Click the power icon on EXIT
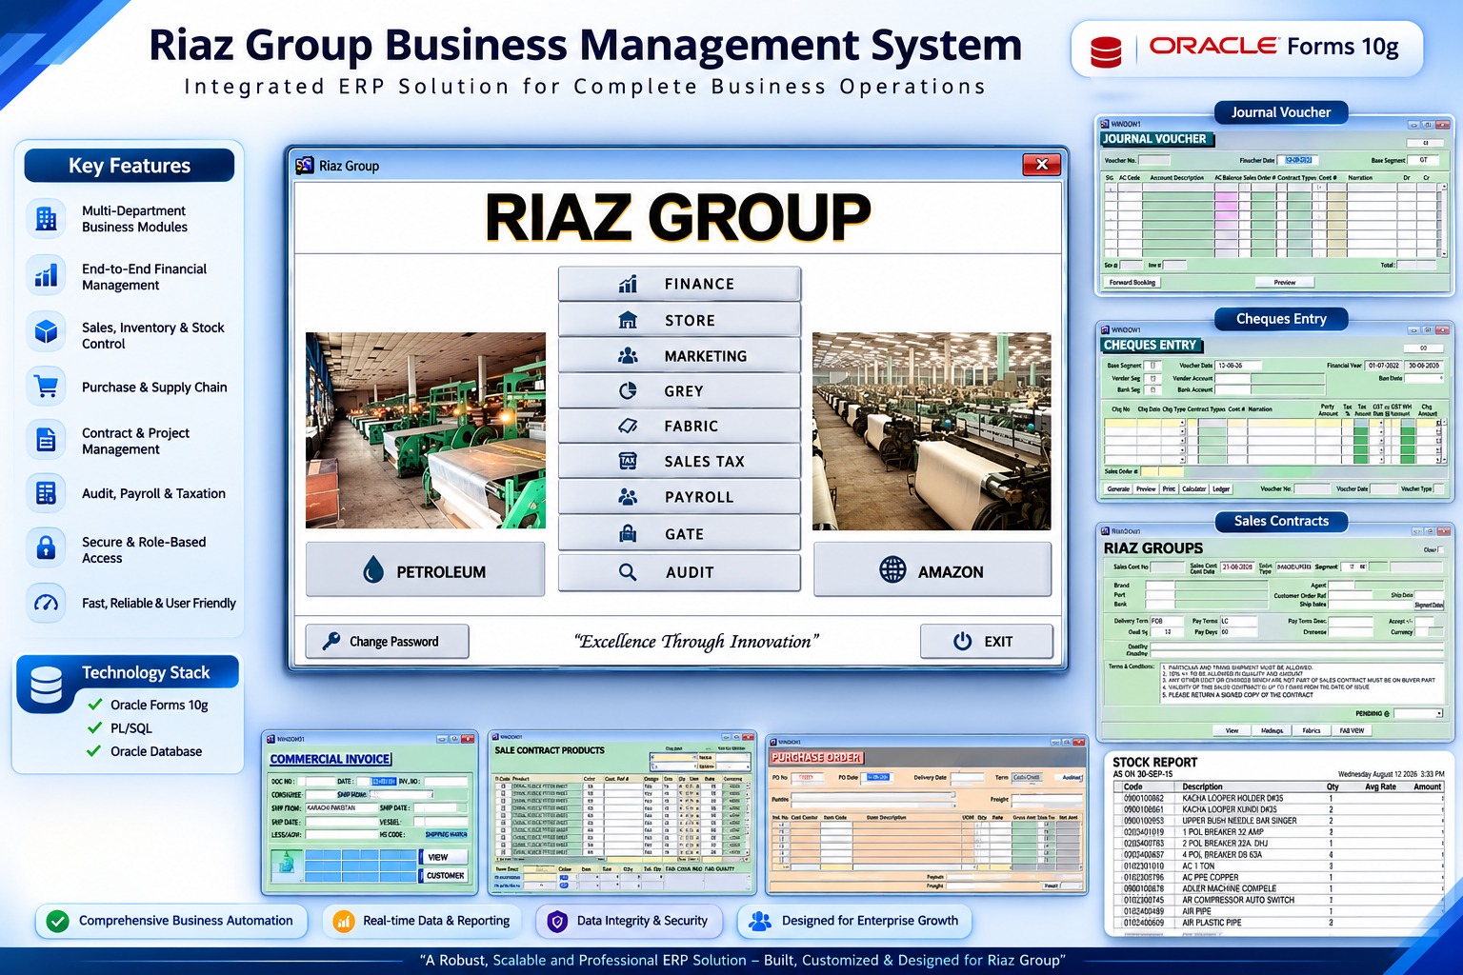Viewport: 1463px width, 975px height. [963, 641]
